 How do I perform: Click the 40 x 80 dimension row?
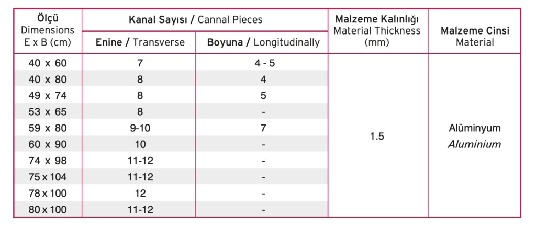click(x=48, y=80)
